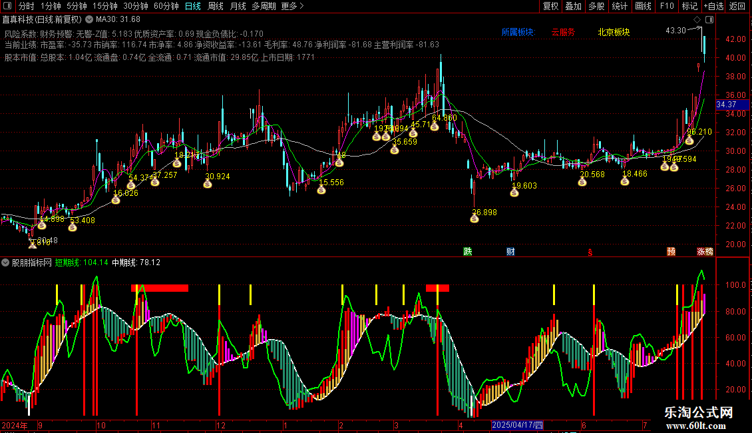Click the orange 预 event marker
This screenshot has width=752, height=433.
point(671,252)
